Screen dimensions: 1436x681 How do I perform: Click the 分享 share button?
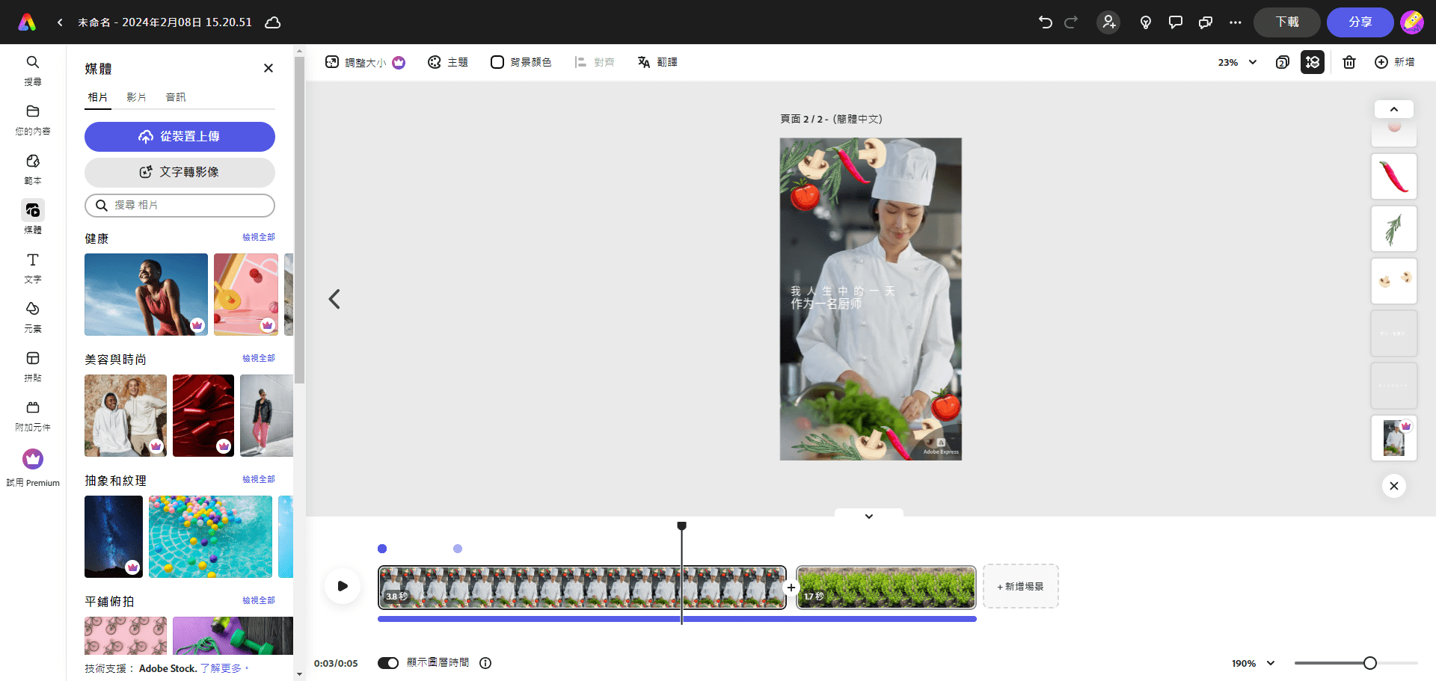pyautogui.click(x=1360, y=22)
